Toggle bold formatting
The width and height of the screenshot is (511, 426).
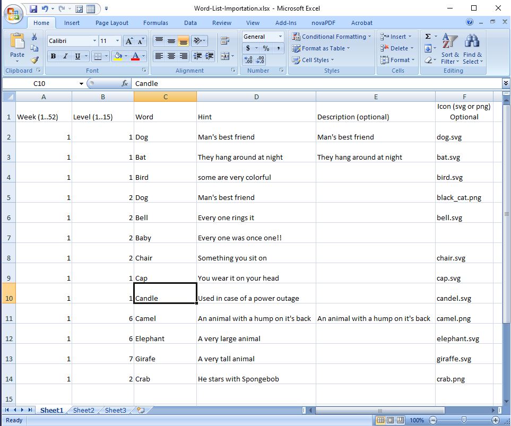click(53, 56)
